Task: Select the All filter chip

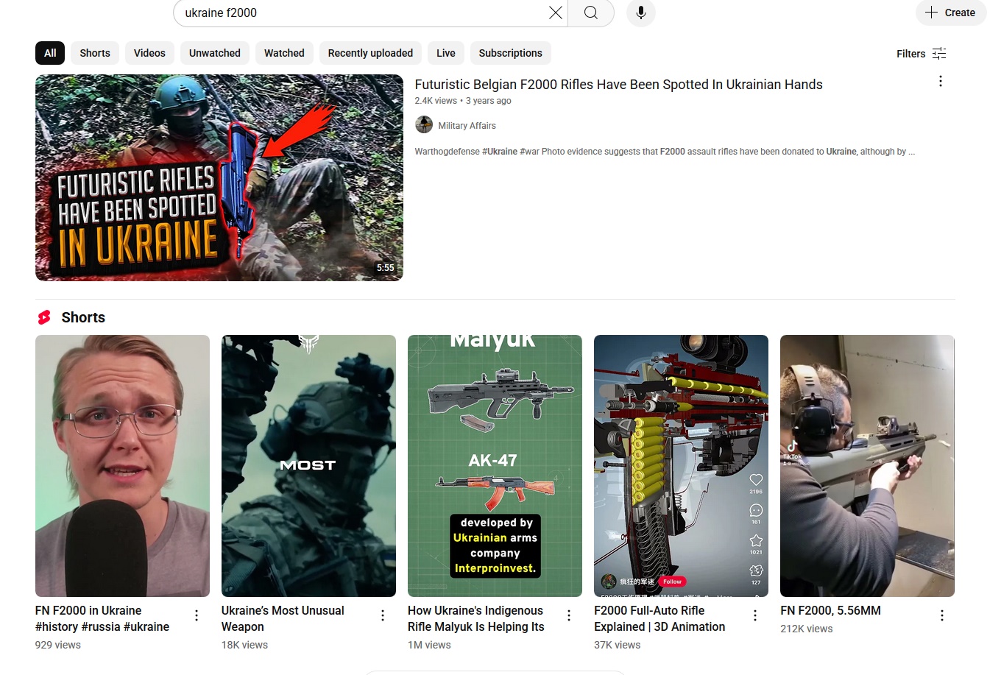Action: coord(50,53)
